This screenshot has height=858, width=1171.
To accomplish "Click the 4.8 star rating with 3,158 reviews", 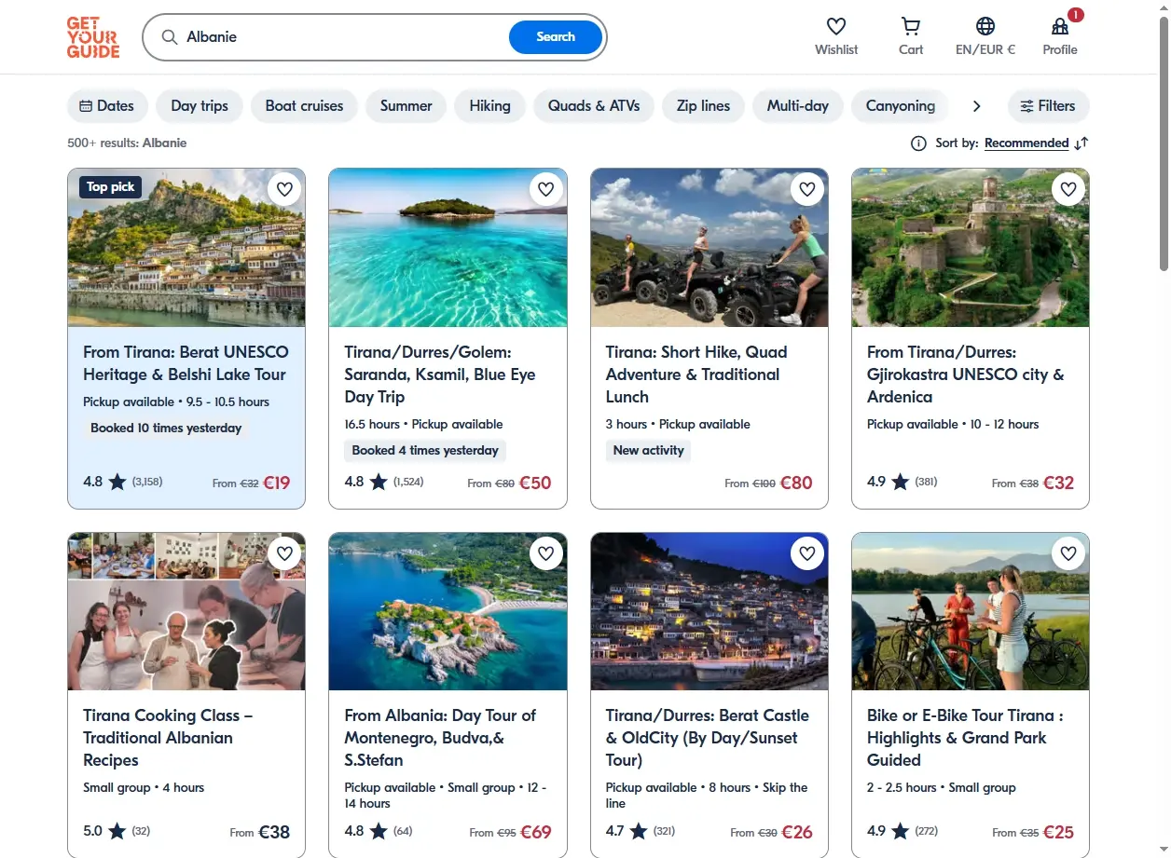I will coord(123,482).
